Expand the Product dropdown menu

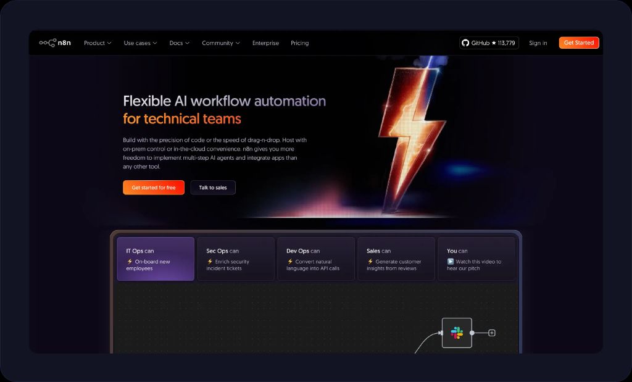click(x=98, y=43)
